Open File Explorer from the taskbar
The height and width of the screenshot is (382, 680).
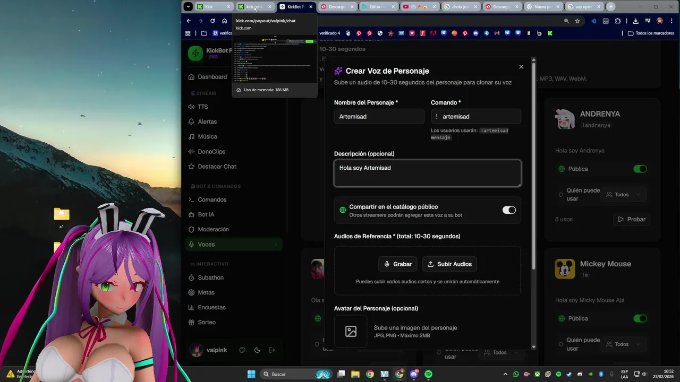click(x=355, y=374)
